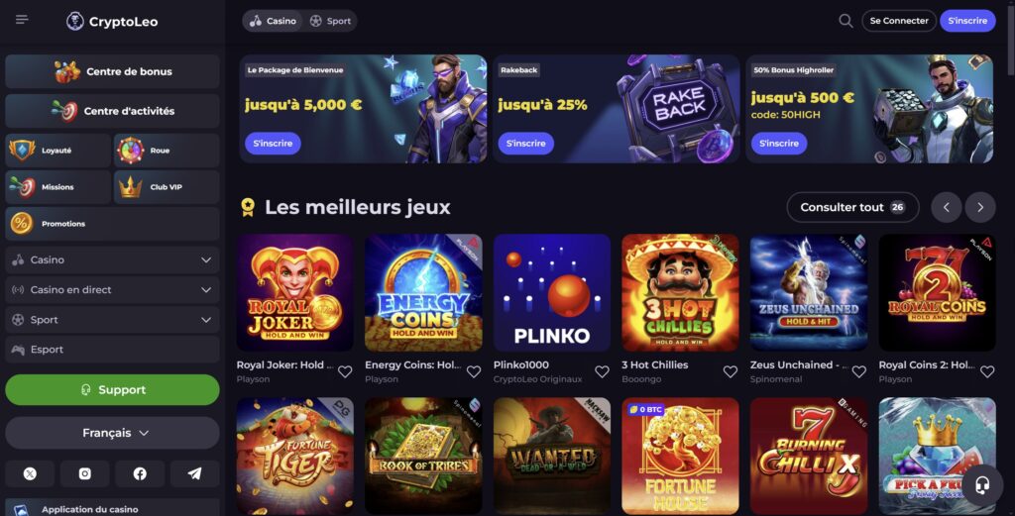Expand Casino en direct section
Image resolution: width=1015 pixels, height=516 pixels.
[113, 289]
